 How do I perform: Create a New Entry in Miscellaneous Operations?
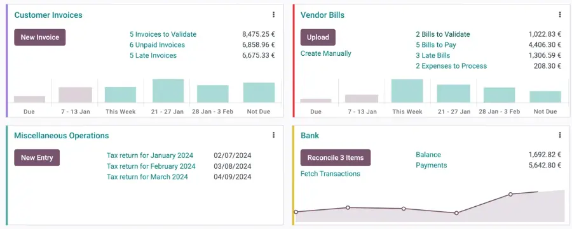[x=37, y=158]
